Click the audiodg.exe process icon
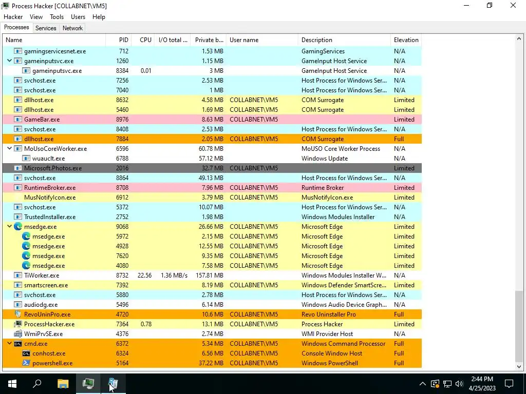Screen dimensions: 526x394 [18, 305]
